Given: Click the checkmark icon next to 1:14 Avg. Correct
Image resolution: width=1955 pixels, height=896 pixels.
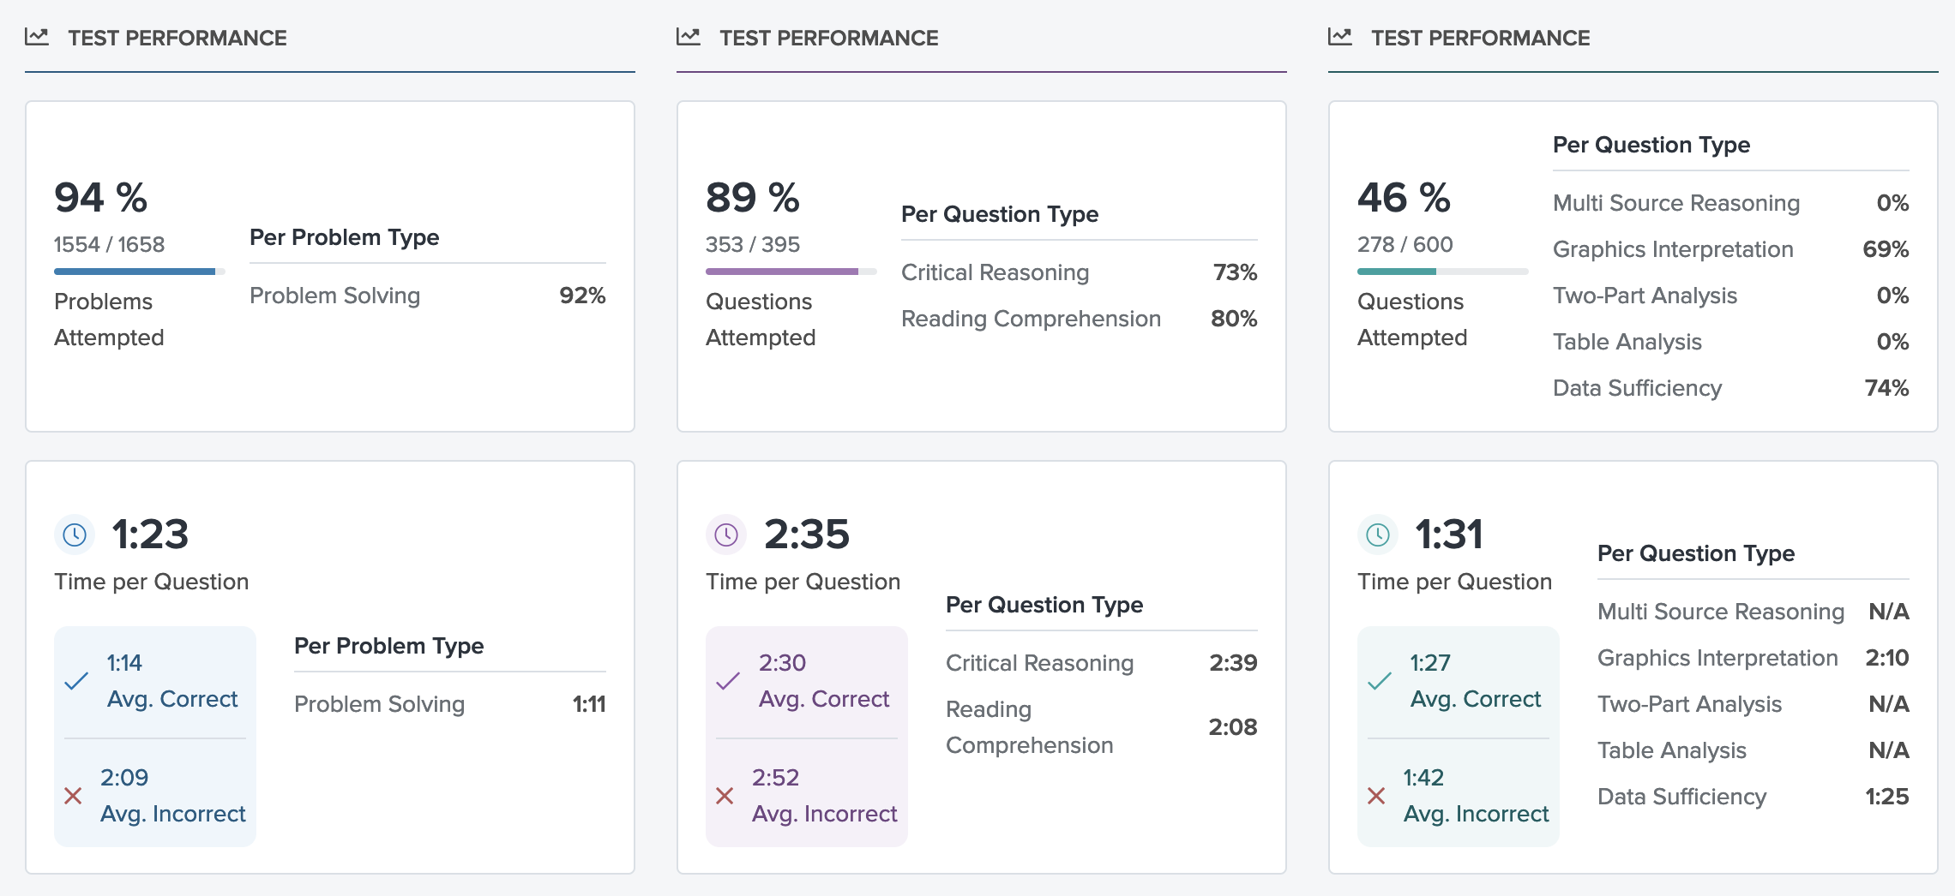Looking at the screenshot, I should [x=76, y=681].
